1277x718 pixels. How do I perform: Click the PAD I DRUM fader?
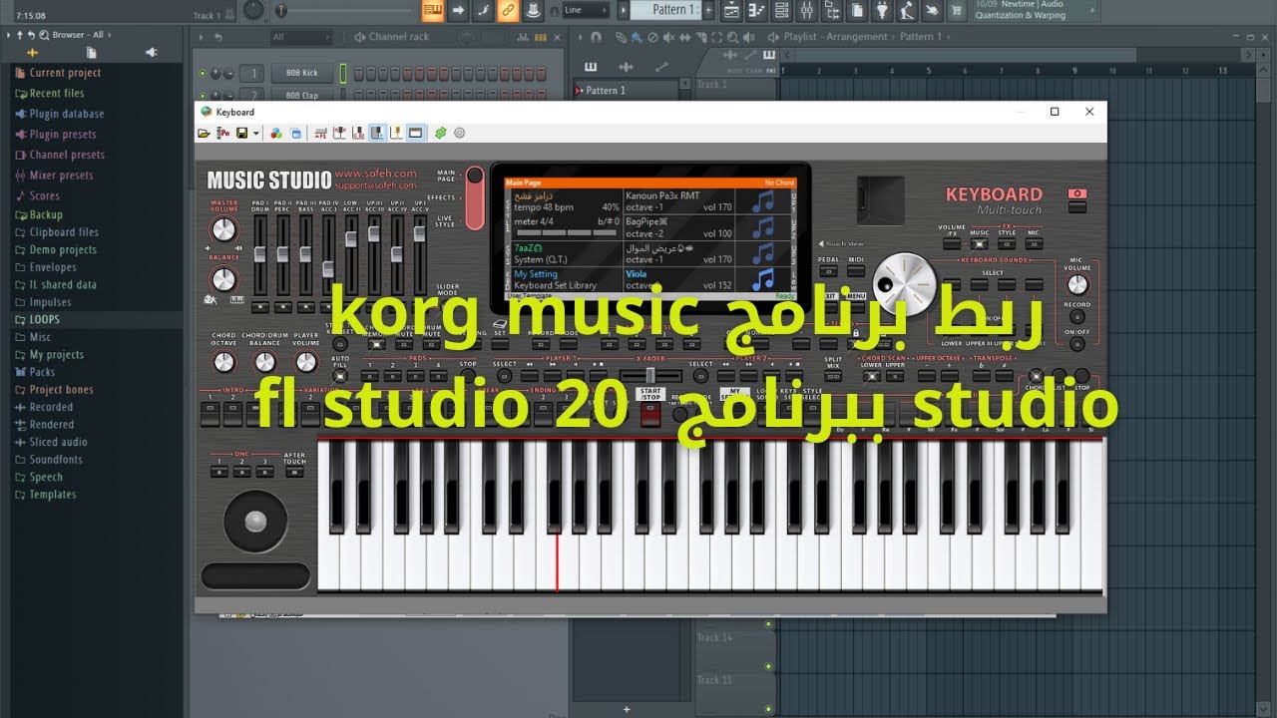[260, 256]
